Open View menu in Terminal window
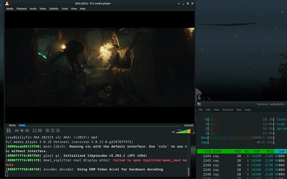The height and width of the screenshot is (179, 287). tap(216, 110)
